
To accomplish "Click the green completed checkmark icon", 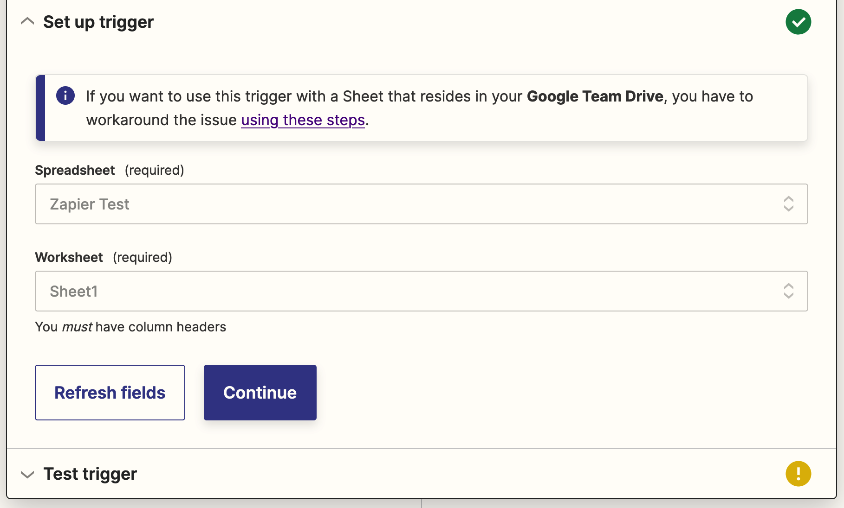I will coord(798,22).
